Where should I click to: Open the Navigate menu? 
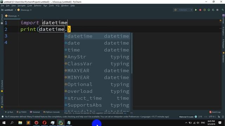(x=21, y=6)
